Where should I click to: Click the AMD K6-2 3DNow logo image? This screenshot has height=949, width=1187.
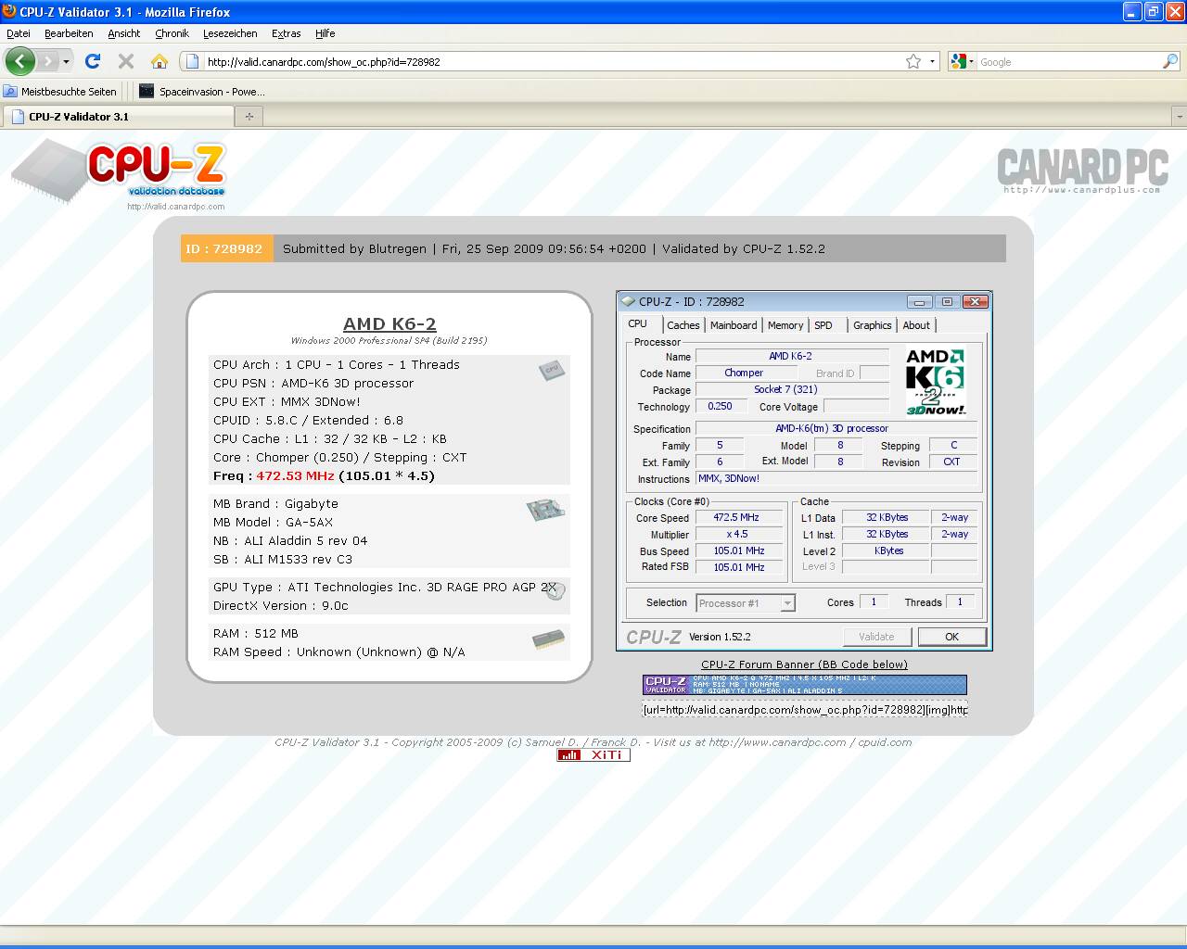click(936, 380)
